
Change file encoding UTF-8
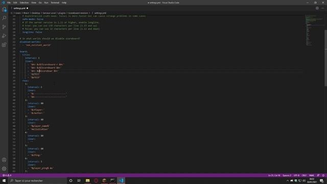296,175
